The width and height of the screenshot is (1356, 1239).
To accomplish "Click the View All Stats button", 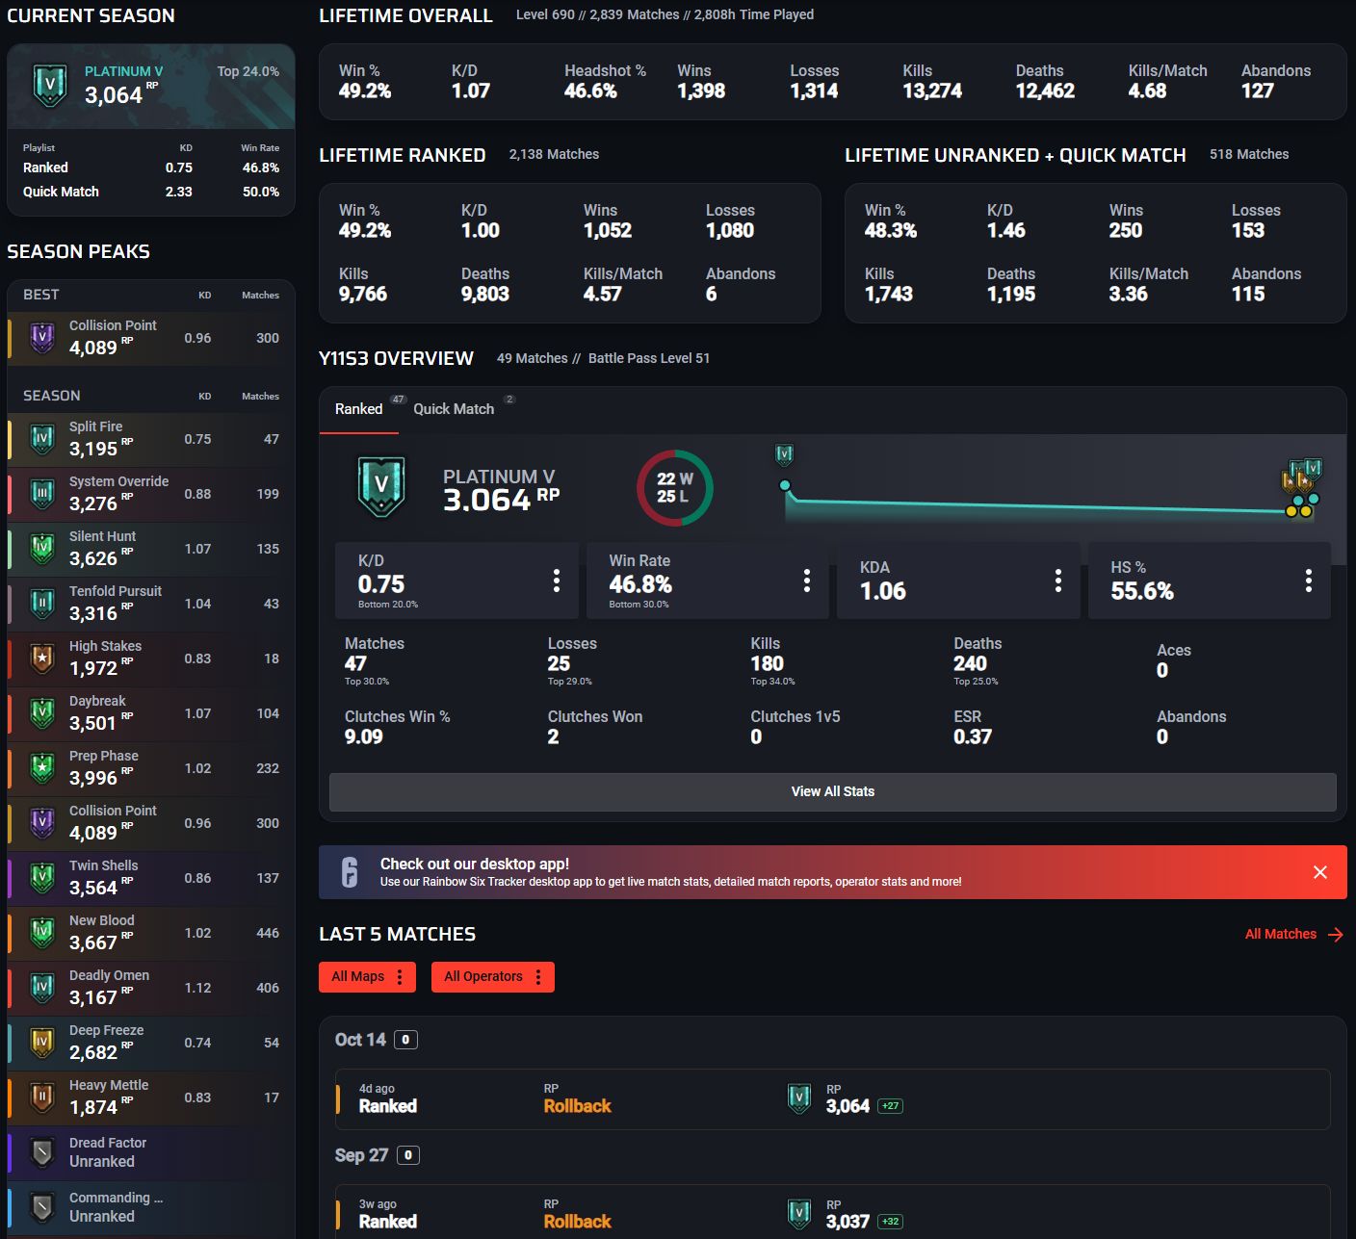I will [833, 791].
